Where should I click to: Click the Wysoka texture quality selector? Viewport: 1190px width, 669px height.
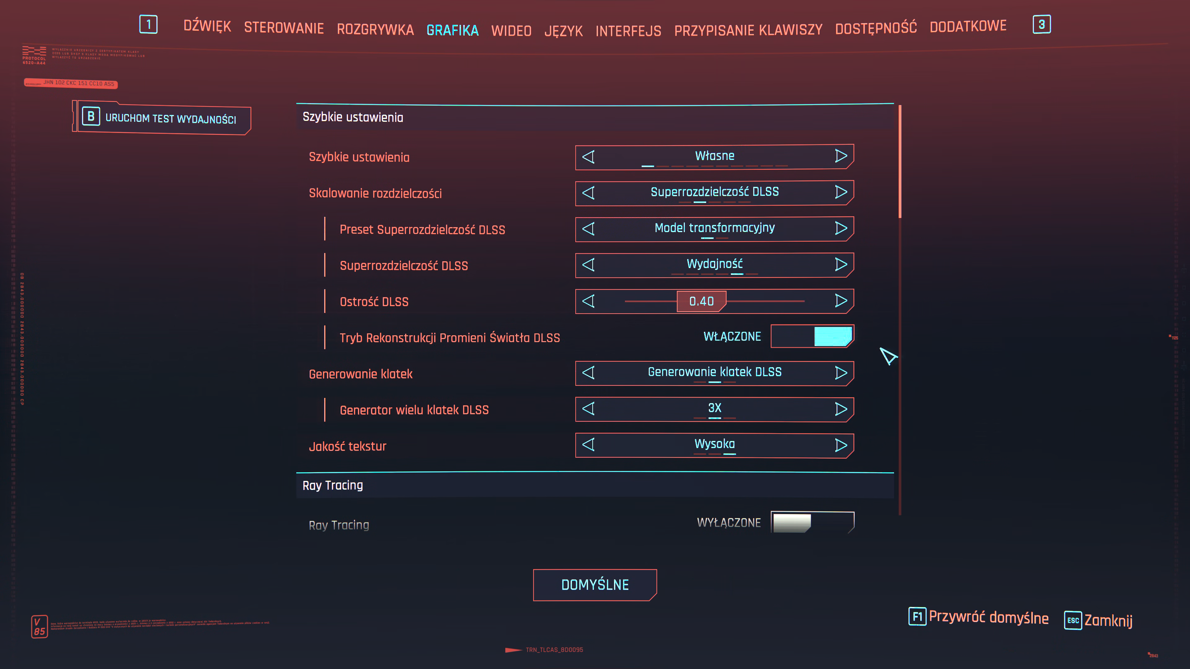tap(714, 445)
